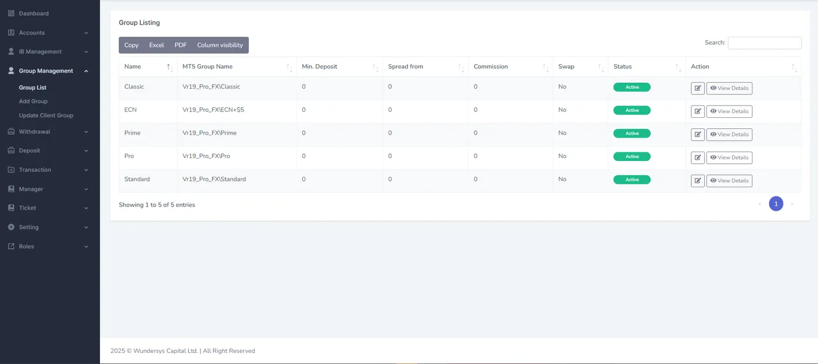
Task: Collapse the Group Management menu chevron
Action: point(86,71)
